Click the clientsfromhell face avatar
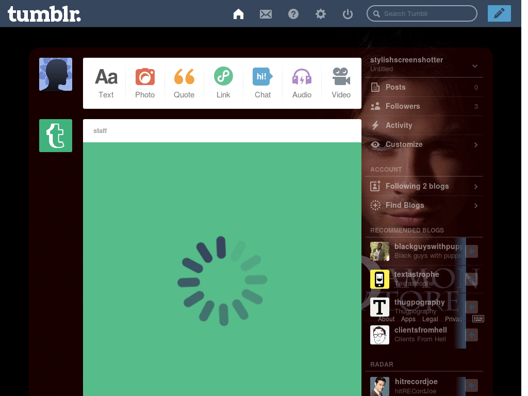The width and height of the screenshot is (528, 396). click(x=379, y=335)
